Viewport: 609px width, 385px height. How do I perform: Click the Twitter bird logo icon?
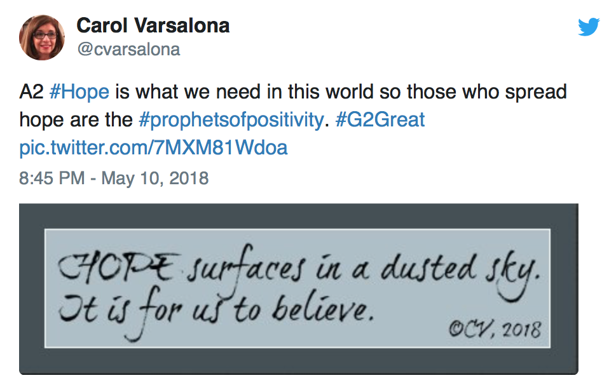589,27
